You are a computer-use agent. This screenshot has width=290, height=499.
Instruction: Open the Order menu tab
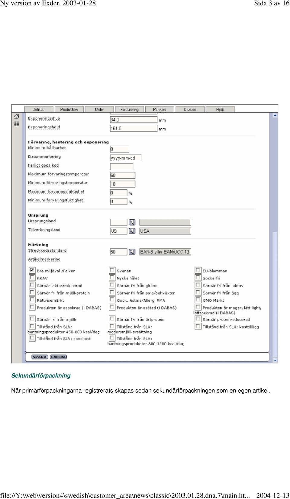pos(99,109)
